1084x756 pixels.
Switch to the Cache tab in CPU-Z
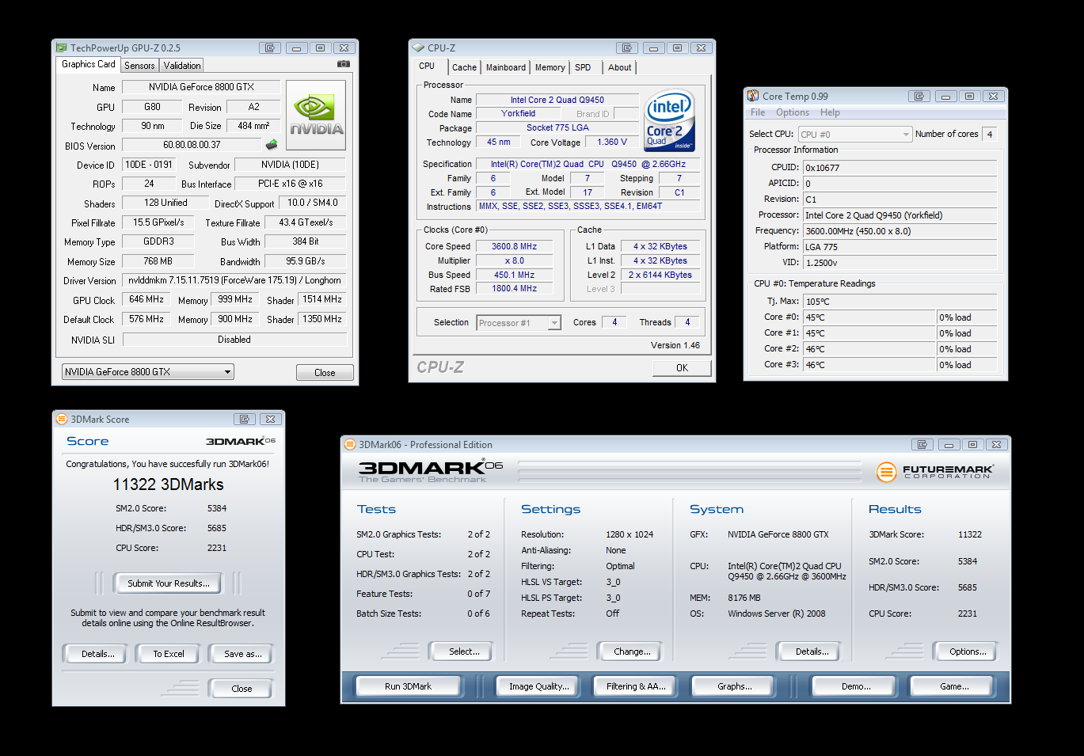pyautogui.click(x=464, y=68)
